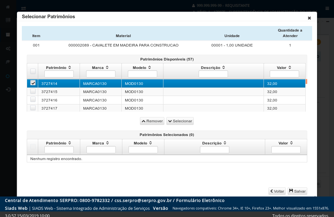Screen dimensions: 334x217
Task: Focus the available Modelo filter field
Action: pos(143,74)
